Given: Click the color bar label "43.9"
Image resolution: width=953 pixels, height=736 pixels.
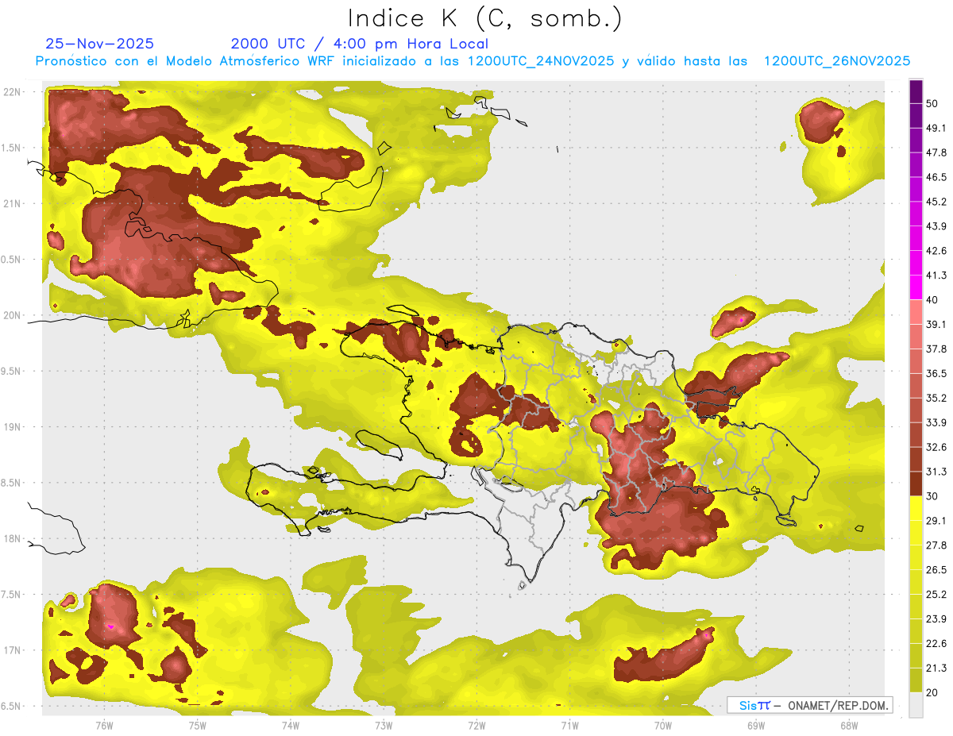Looking at the screenshot, I should click(936, 226).
